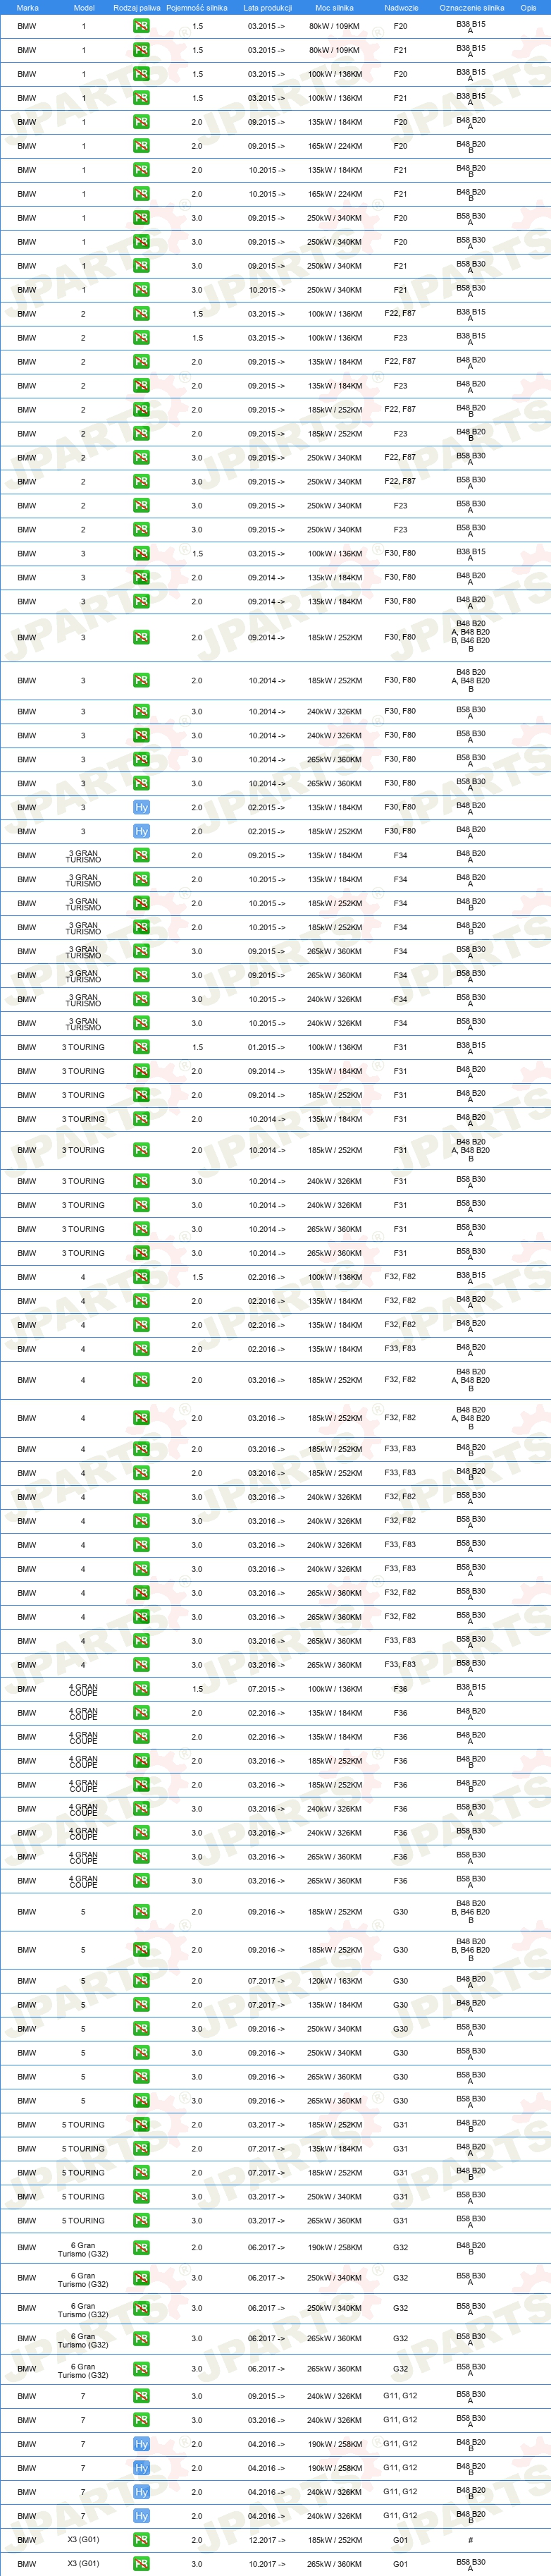Click the Opis column header
Image resolution: width=551 pixels, height=2576 pixels.
(528, 7)
